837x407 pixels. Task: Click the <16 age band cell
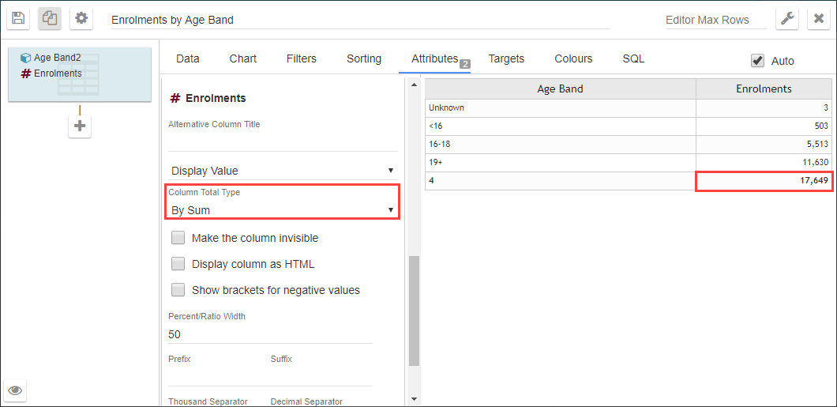point(560,126)
